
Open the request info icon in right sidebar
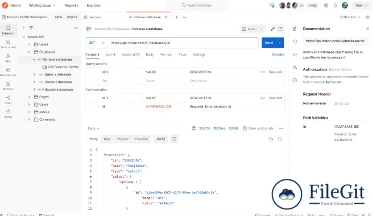pyautogui.click(x=295, y=80)
